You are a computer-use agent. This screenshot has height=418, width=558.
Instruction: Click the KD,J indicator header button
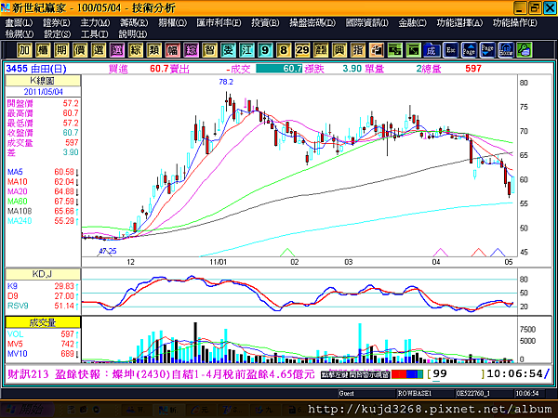(x=43, y=274)
